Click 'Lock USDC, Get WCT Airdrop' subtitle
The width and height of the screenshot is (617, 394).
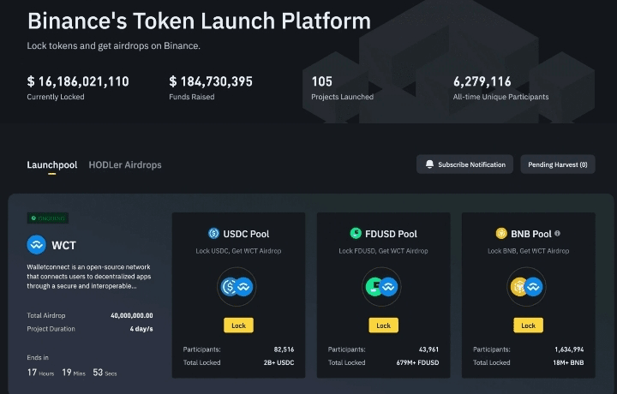[x=238, y=251]
